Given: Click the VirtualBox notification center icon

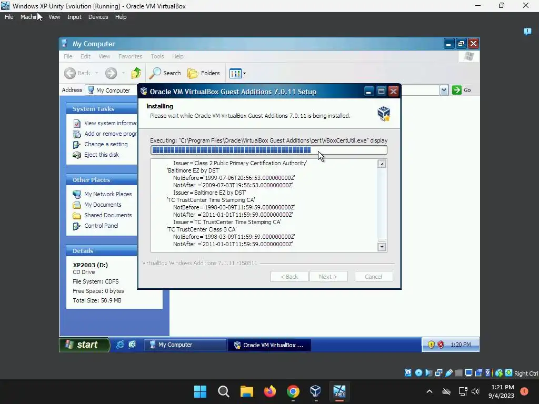Looking at the screenshot, I should tap(527, 32).
